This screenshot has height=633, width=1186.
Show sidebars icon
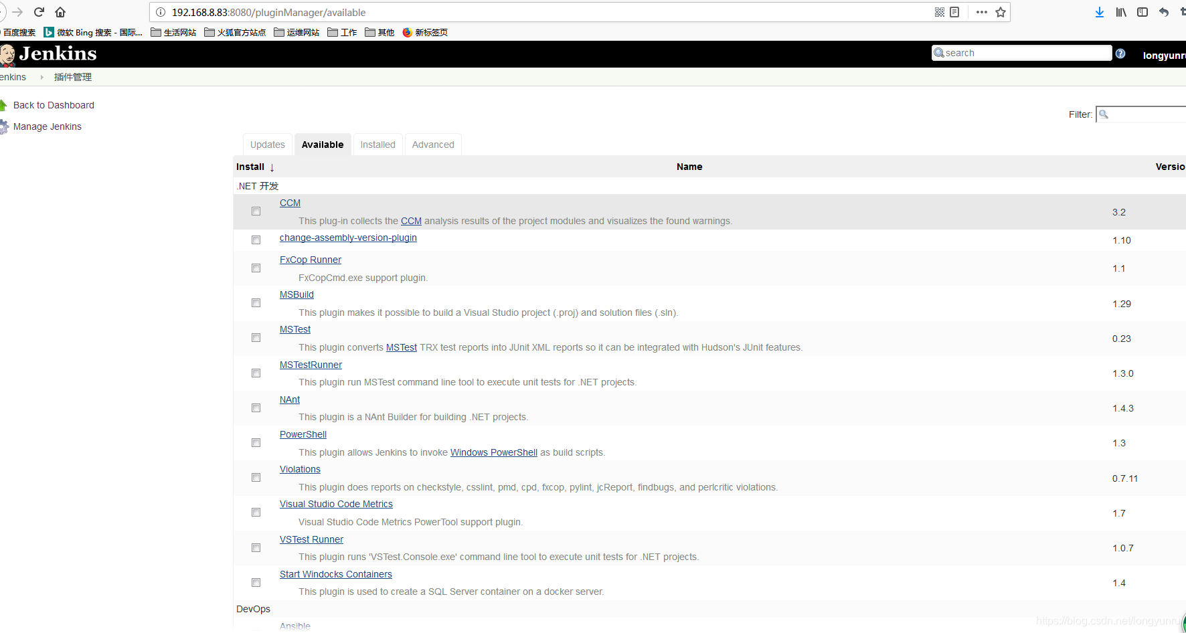(1142, 12)
